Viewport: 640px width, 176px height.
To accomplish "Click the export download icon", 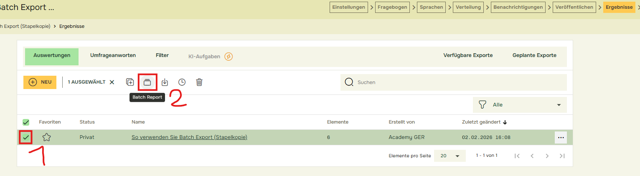I will point(165,82).
